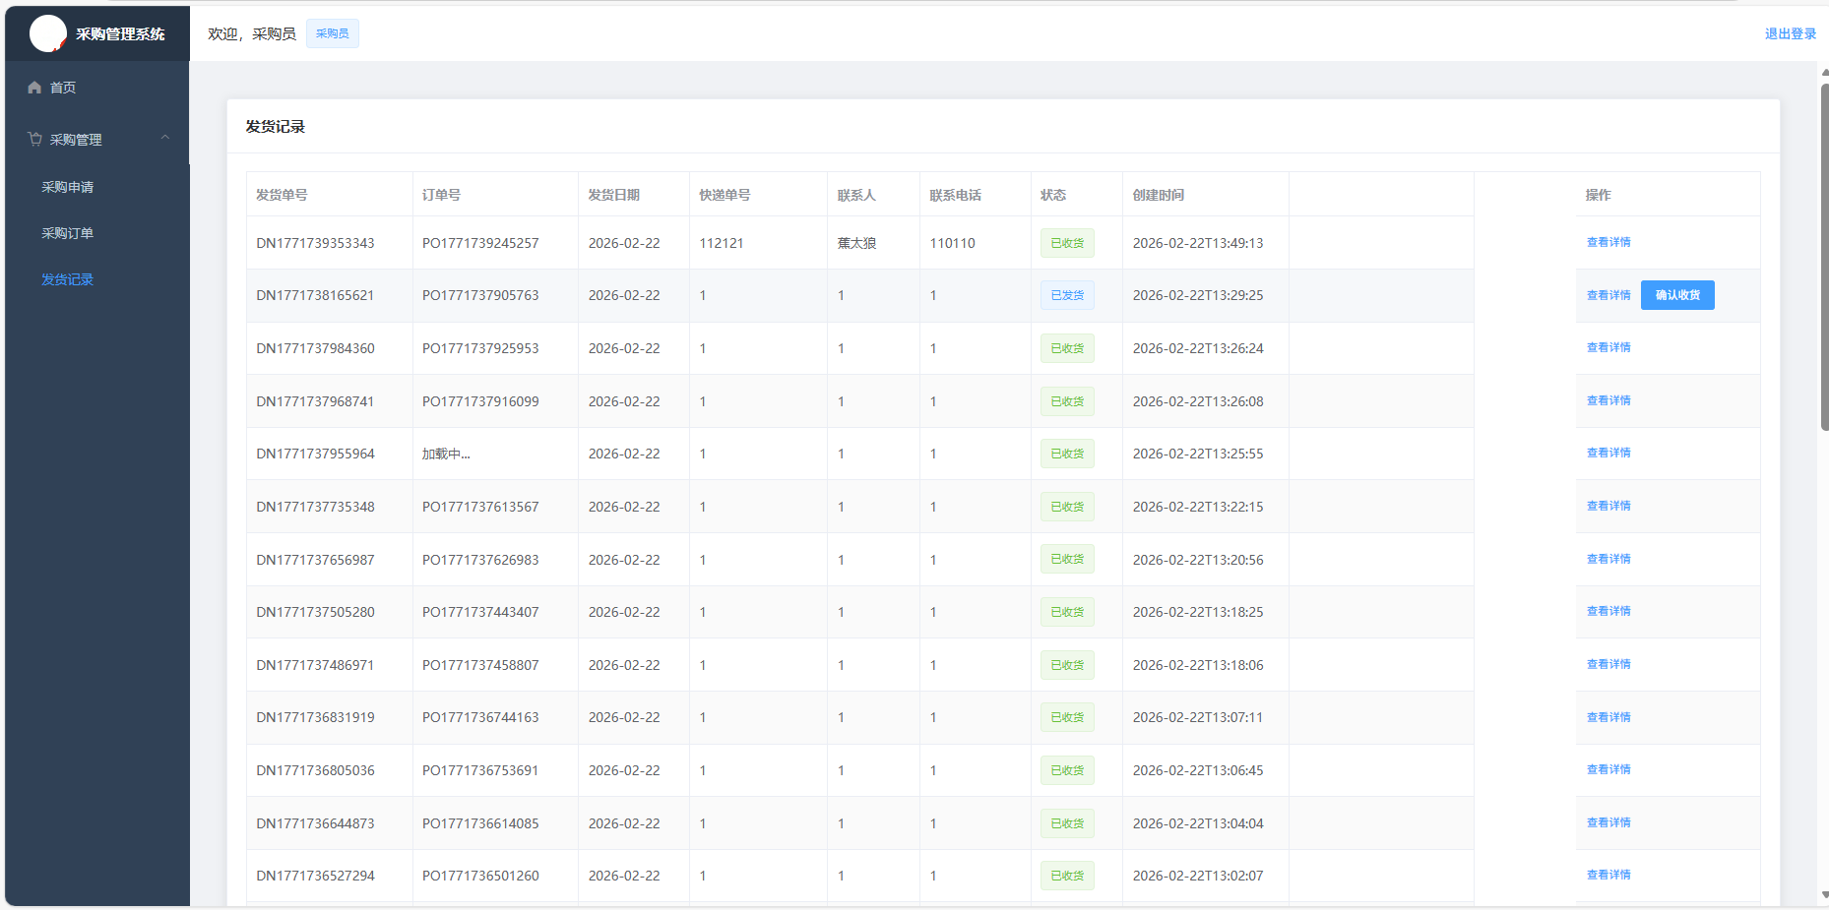This screenshot has height=910, width=1829.
Task: Open 查看详情 for DN1771737955964
Action: (1608, 453)
